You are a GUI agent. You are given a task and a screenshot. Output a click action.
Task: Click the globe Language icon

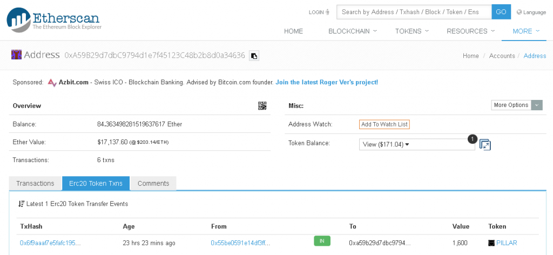pyautogui.click(x=519, y=12)
